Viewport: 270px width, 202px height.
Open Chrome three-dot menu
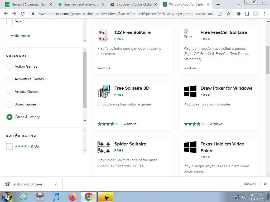click(x=264, y=14)
